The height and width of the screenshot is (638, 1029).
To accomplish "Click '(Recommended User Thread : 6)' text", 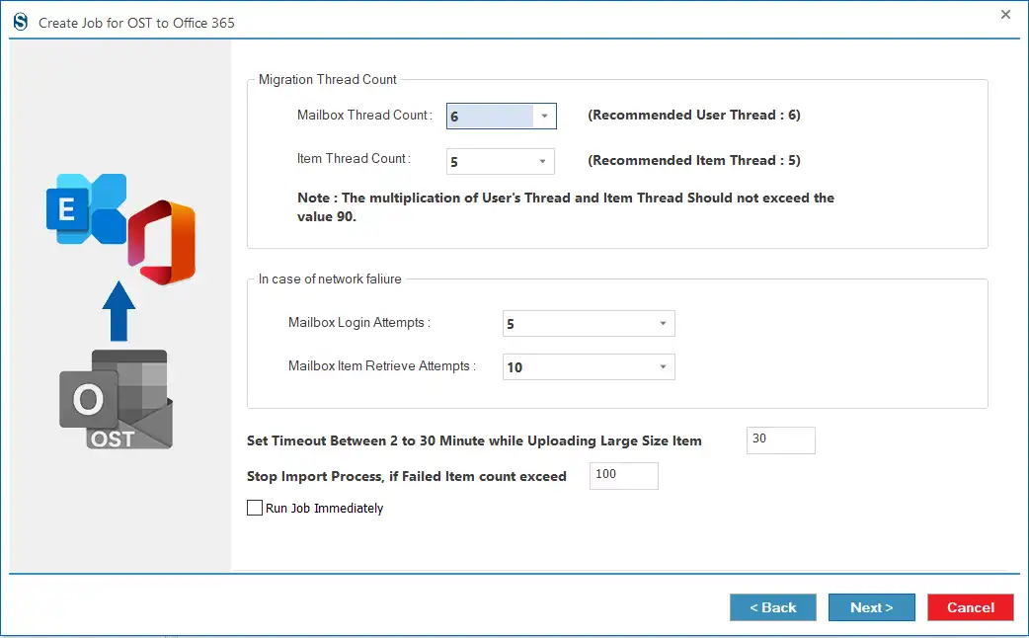I will [693, 115].
